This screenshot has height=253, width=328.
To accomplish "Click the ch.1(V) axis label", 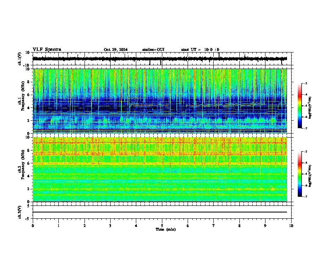I will pyautogui.click(x=20, y=59).
